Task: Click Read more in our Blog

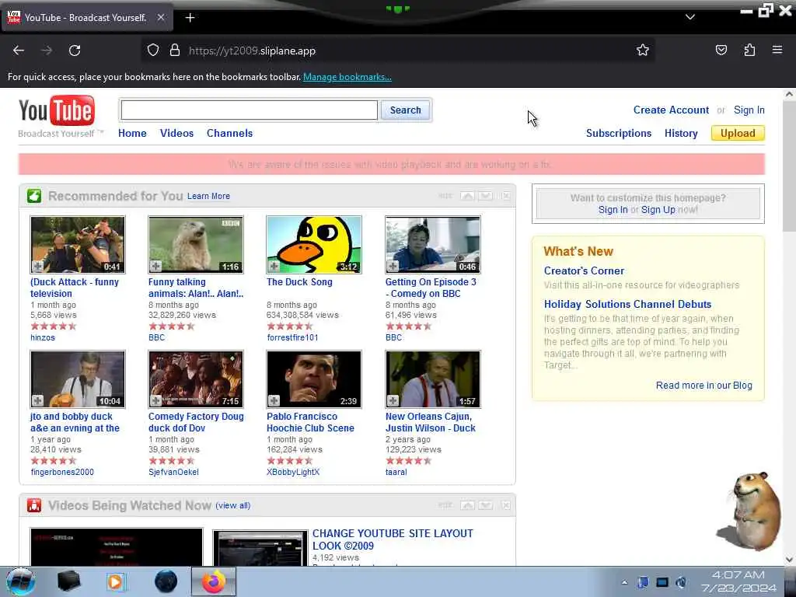Action: tap(703, 386)
